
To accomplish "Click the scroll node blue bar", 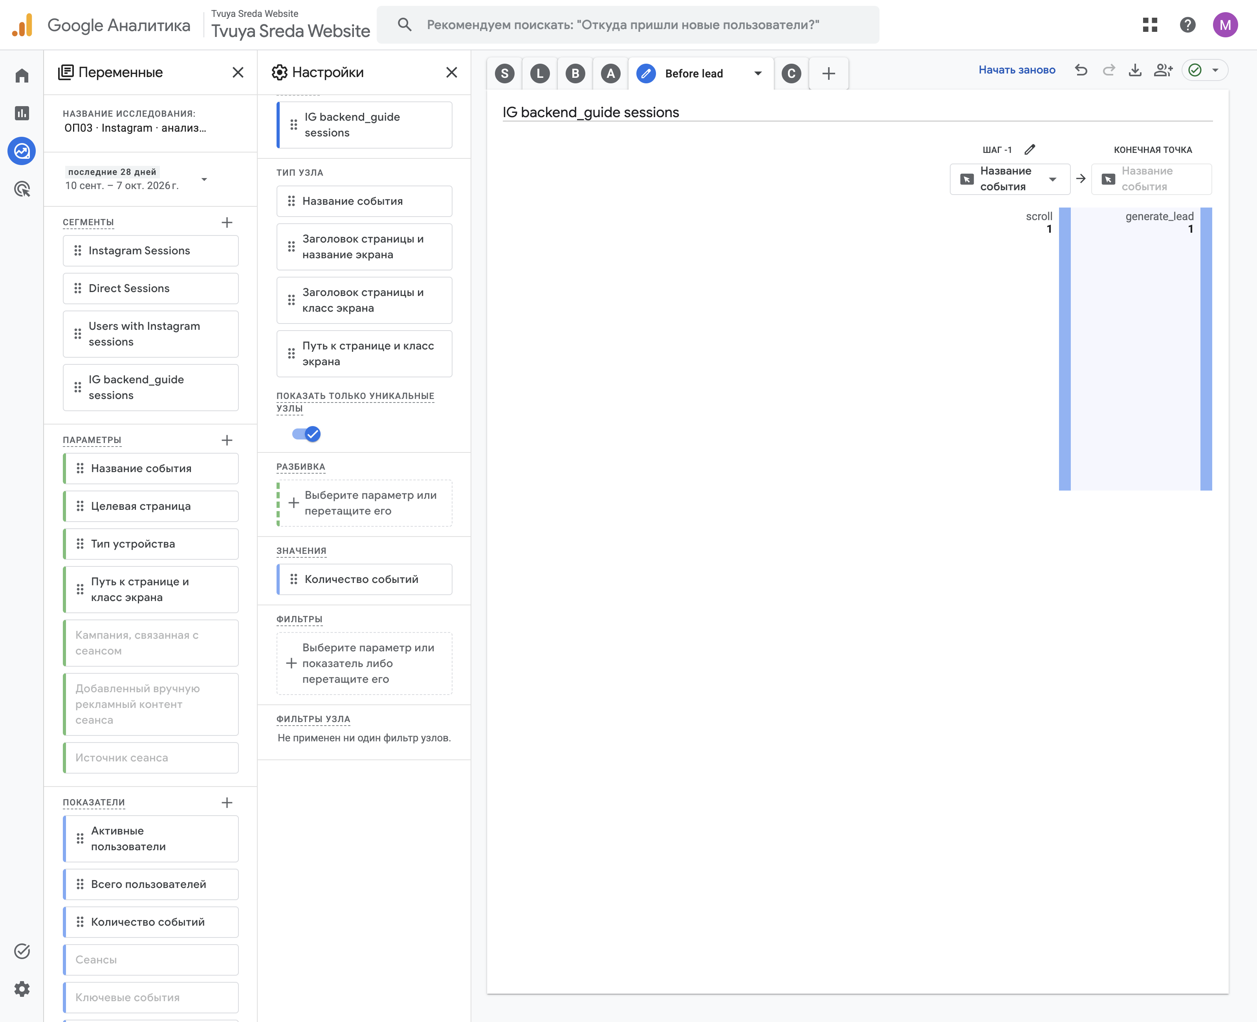I will 1065,349.
